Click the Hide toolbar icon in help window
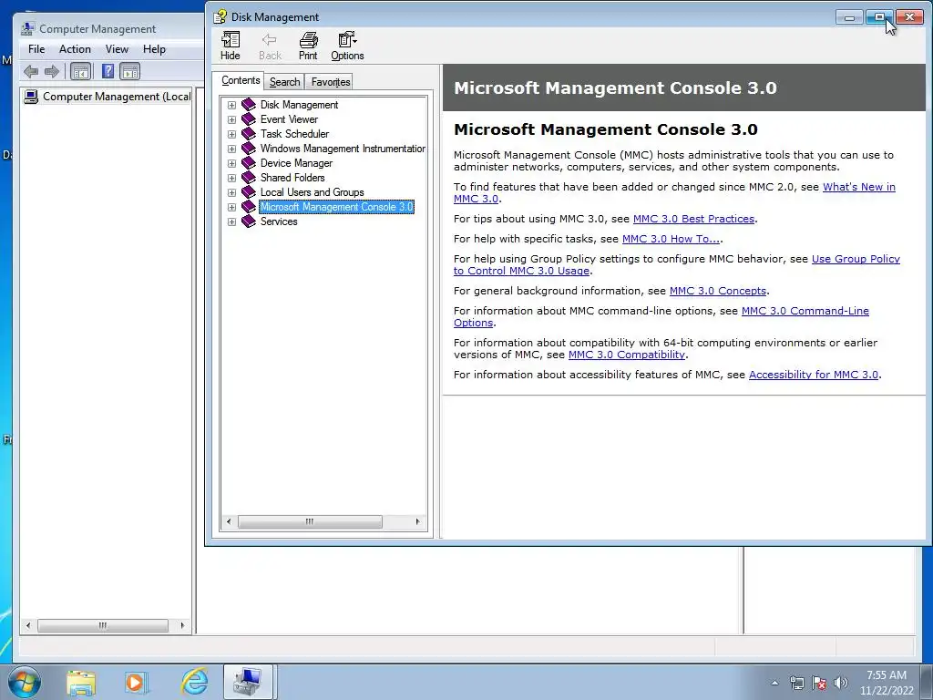The width and height of the screenshot is (933, 700). (x=231, y=46)
